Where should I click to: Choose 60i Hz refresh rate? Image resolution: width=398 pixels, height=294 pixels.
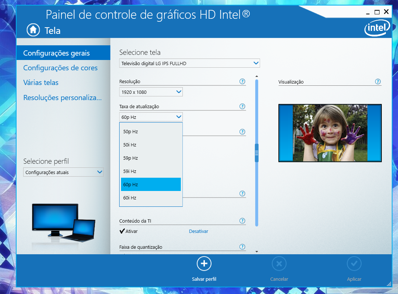click(x=151, y=198)
